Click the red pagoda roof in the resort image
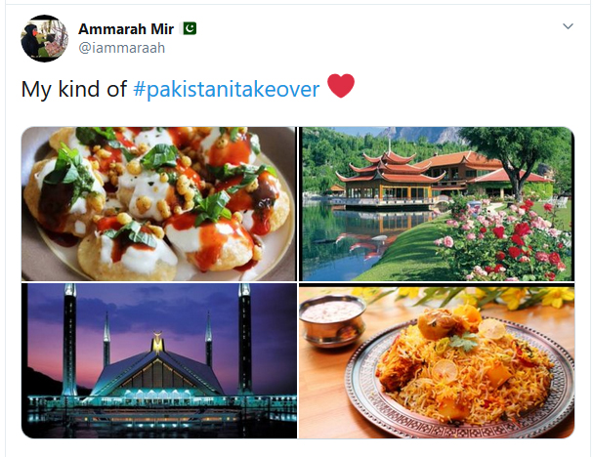The image size is (593, 457). (389, 167)
